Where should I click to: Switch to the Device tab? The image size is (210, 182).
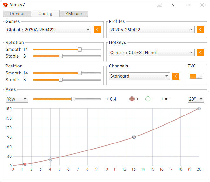click(x=17, y=14)
